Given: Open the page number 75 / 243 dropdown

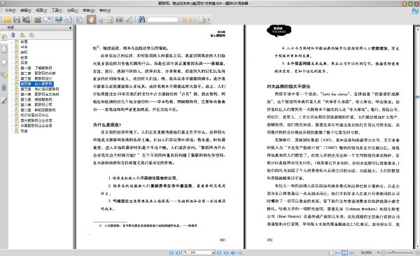Looking at the screenshot, I should (213, 253).
